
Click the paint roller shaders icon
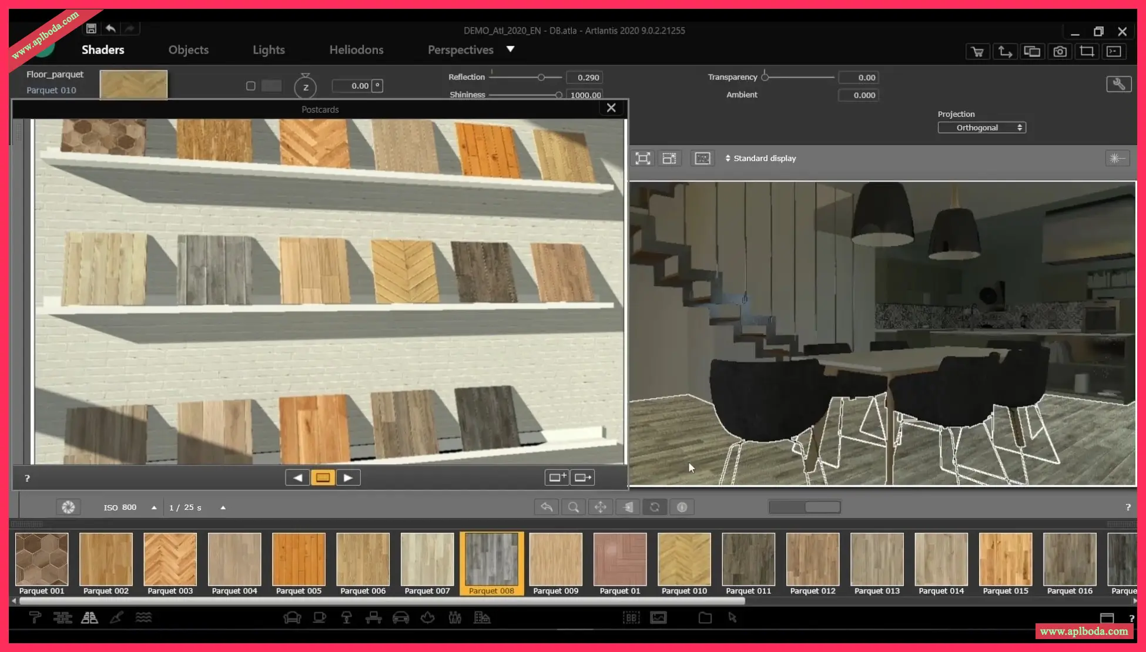tap(35, 617)
